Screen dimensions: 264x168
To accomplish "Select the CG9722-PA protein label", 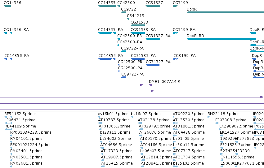I will [x=132, y=75].
